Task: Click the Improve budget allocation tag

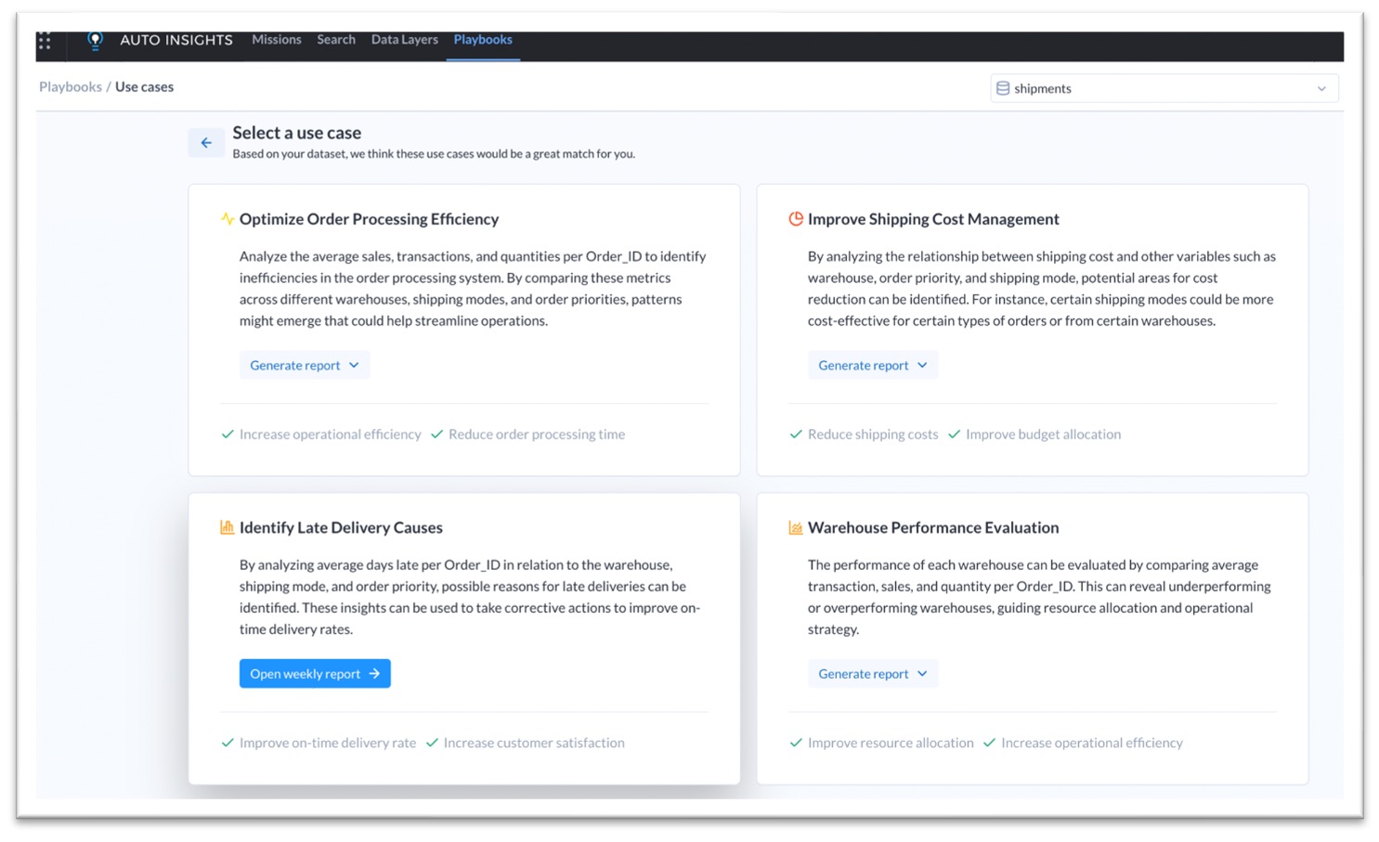Action: 1043,434
